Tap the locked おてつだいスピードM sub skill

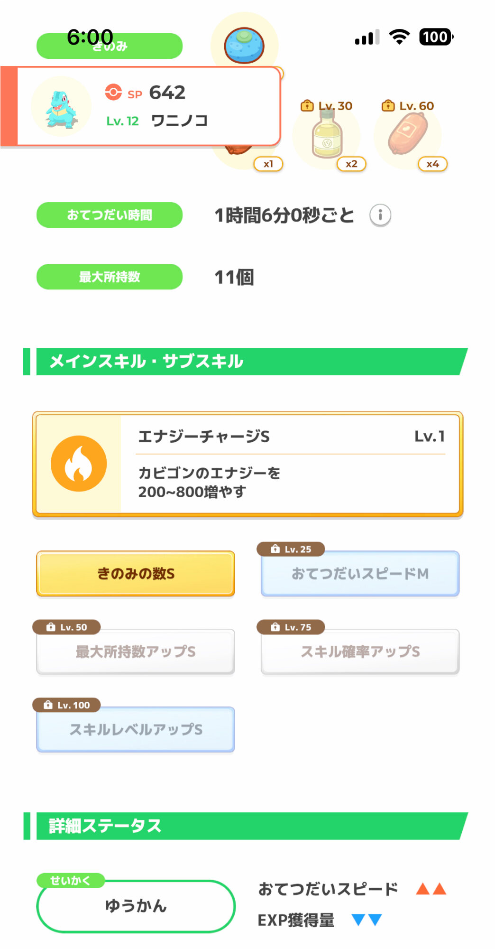360,574
